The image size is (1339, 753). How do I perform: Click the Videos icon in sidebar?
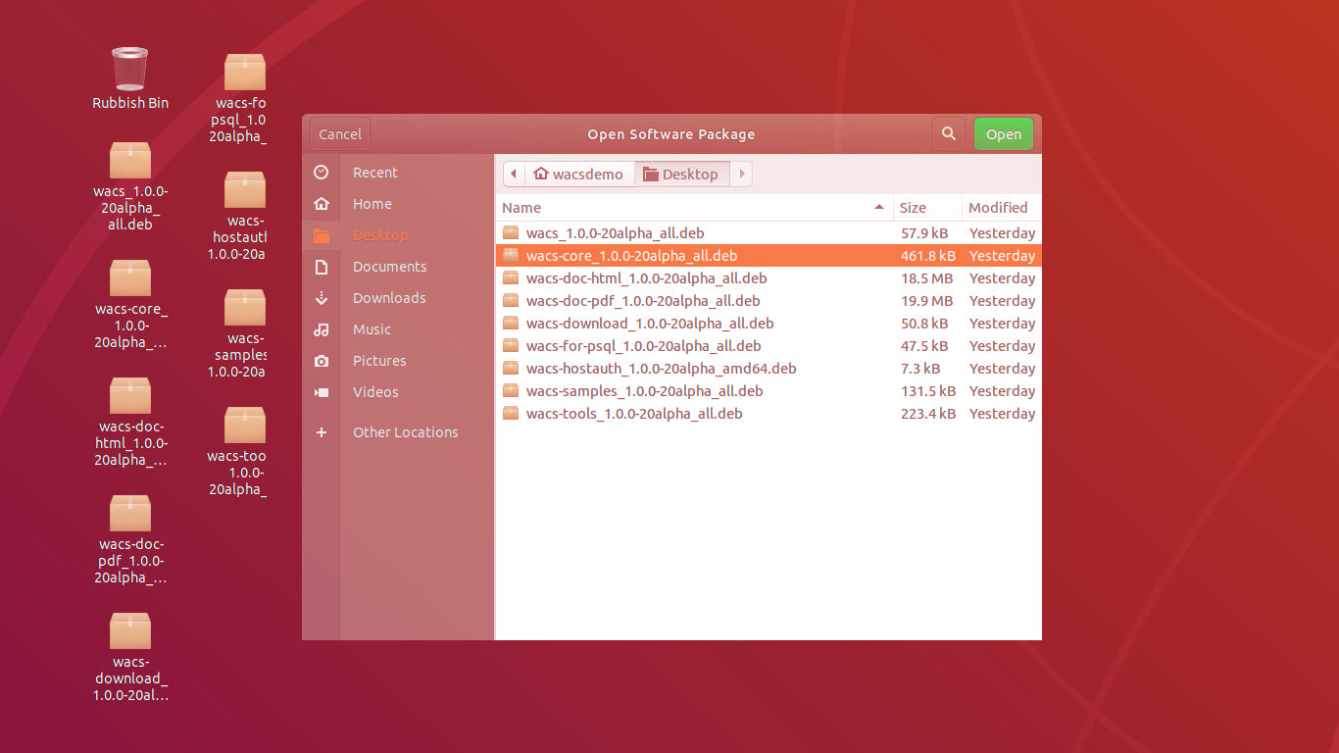coord(321,392)
